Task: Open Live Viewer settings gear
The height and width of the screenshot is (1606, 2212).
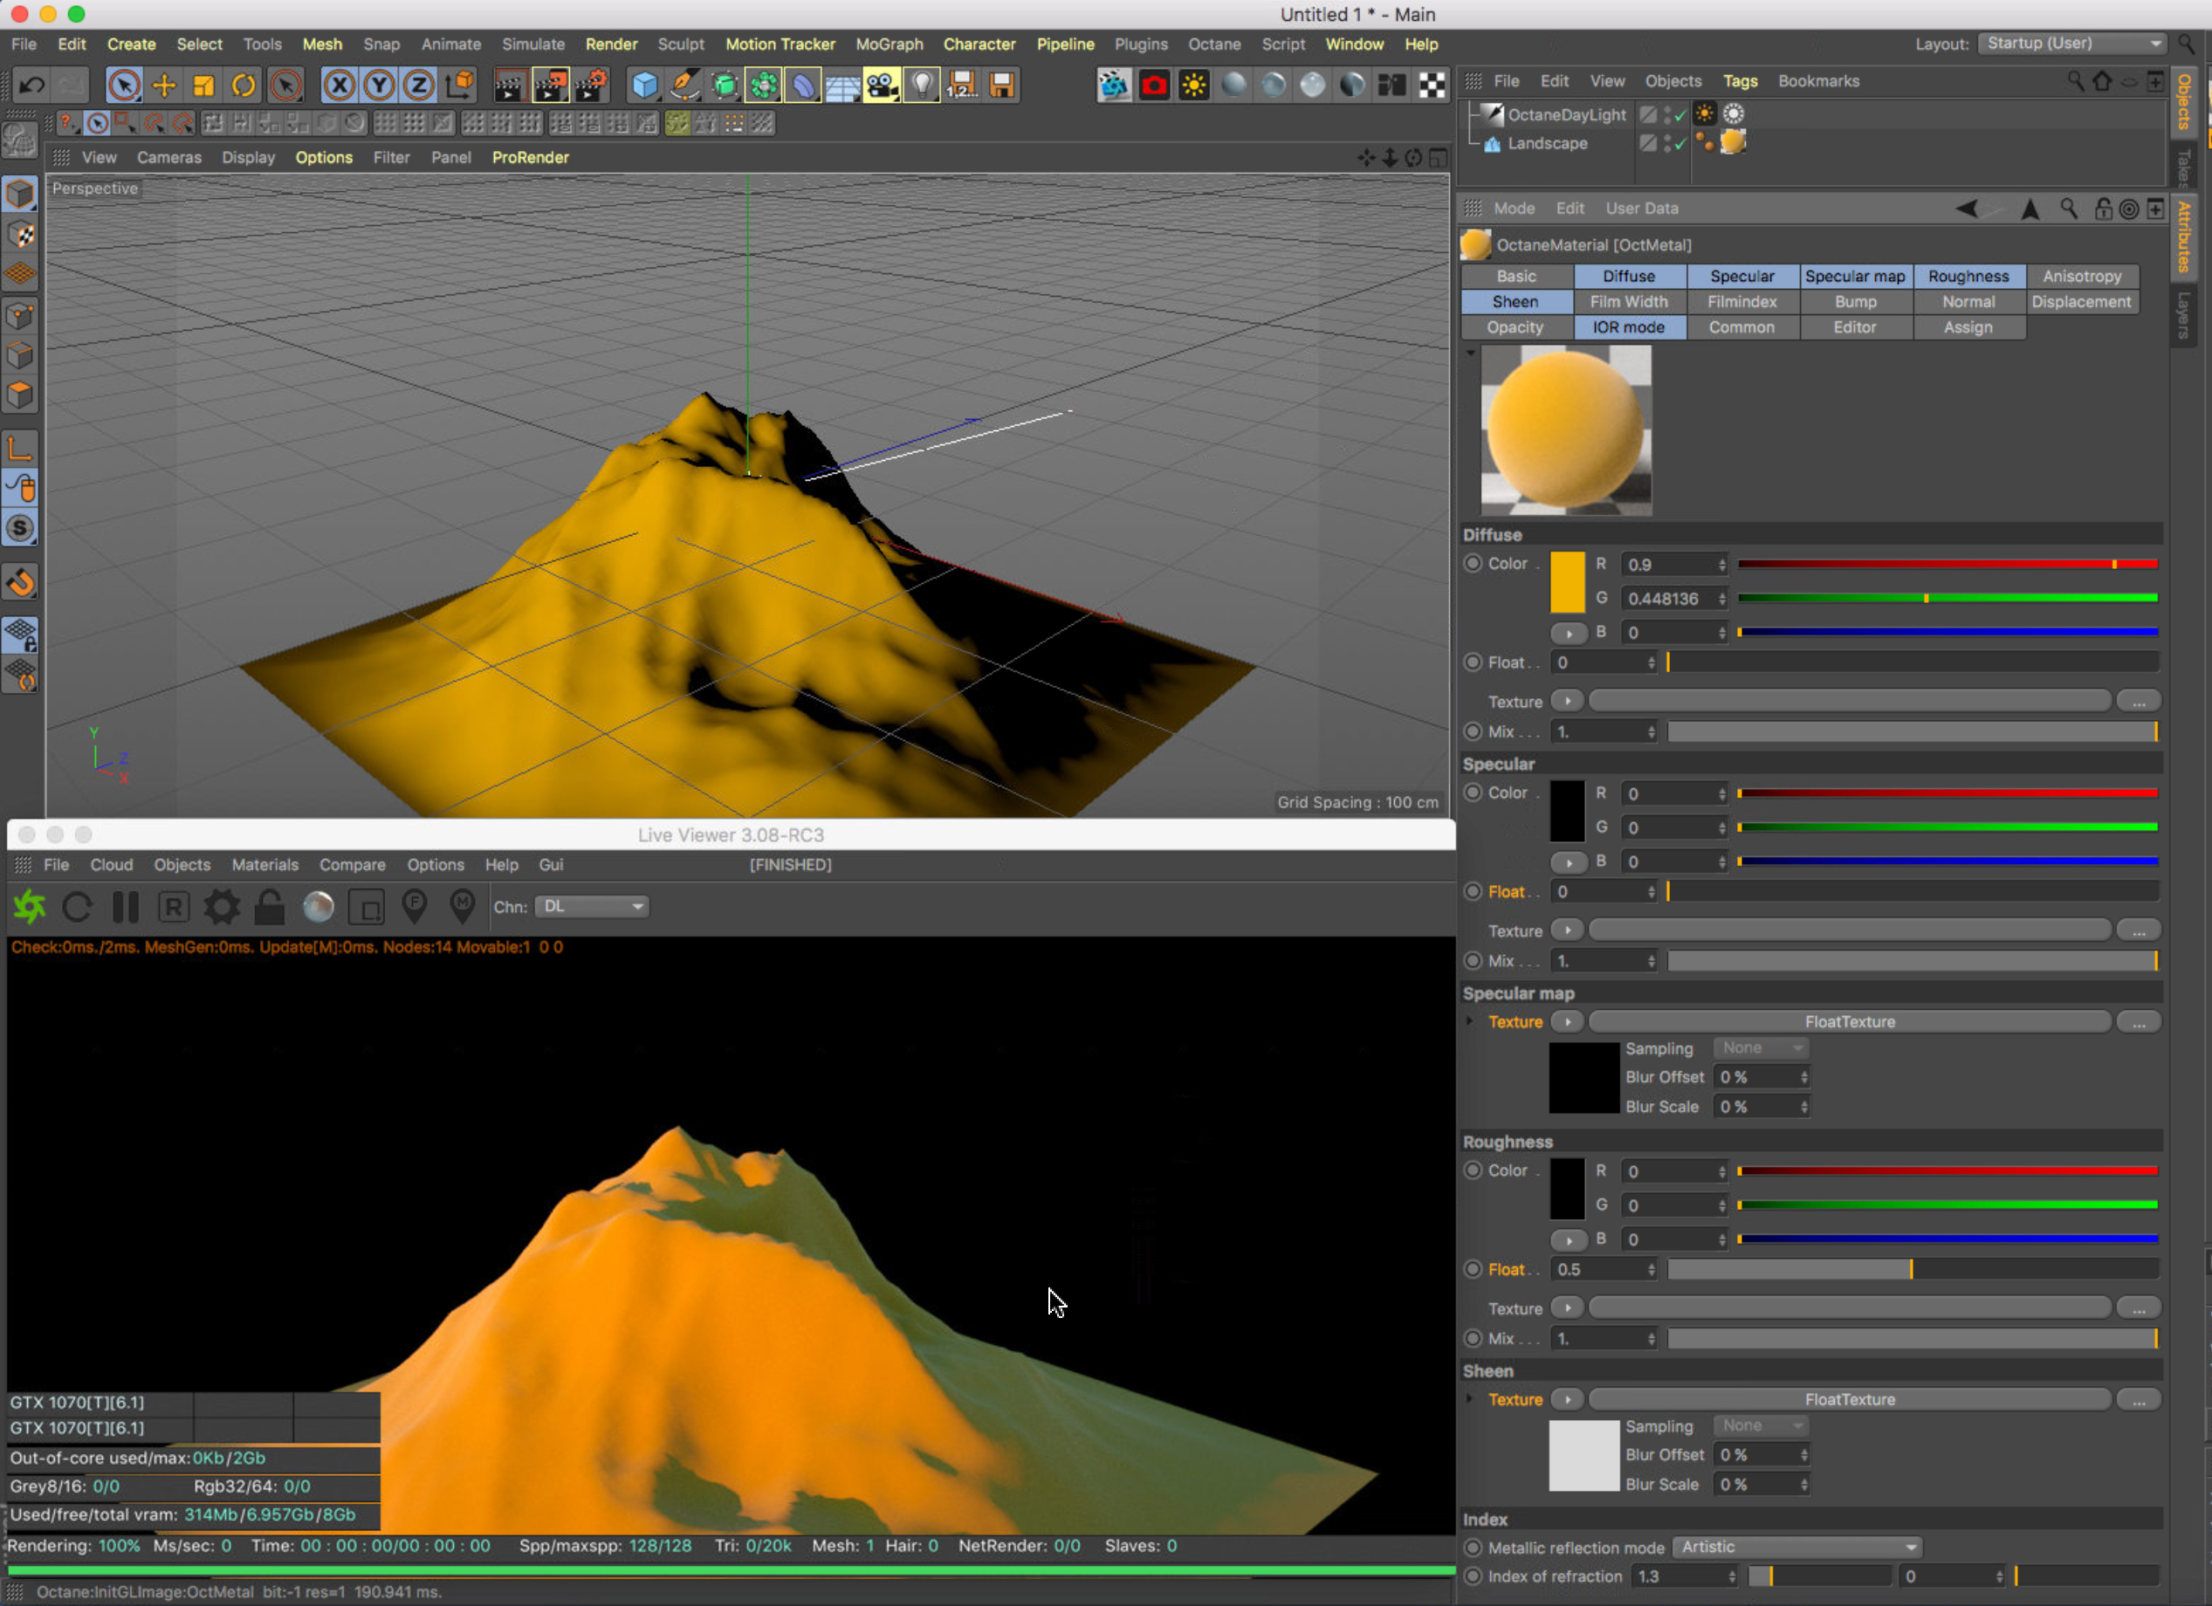Action: point(222,907)
